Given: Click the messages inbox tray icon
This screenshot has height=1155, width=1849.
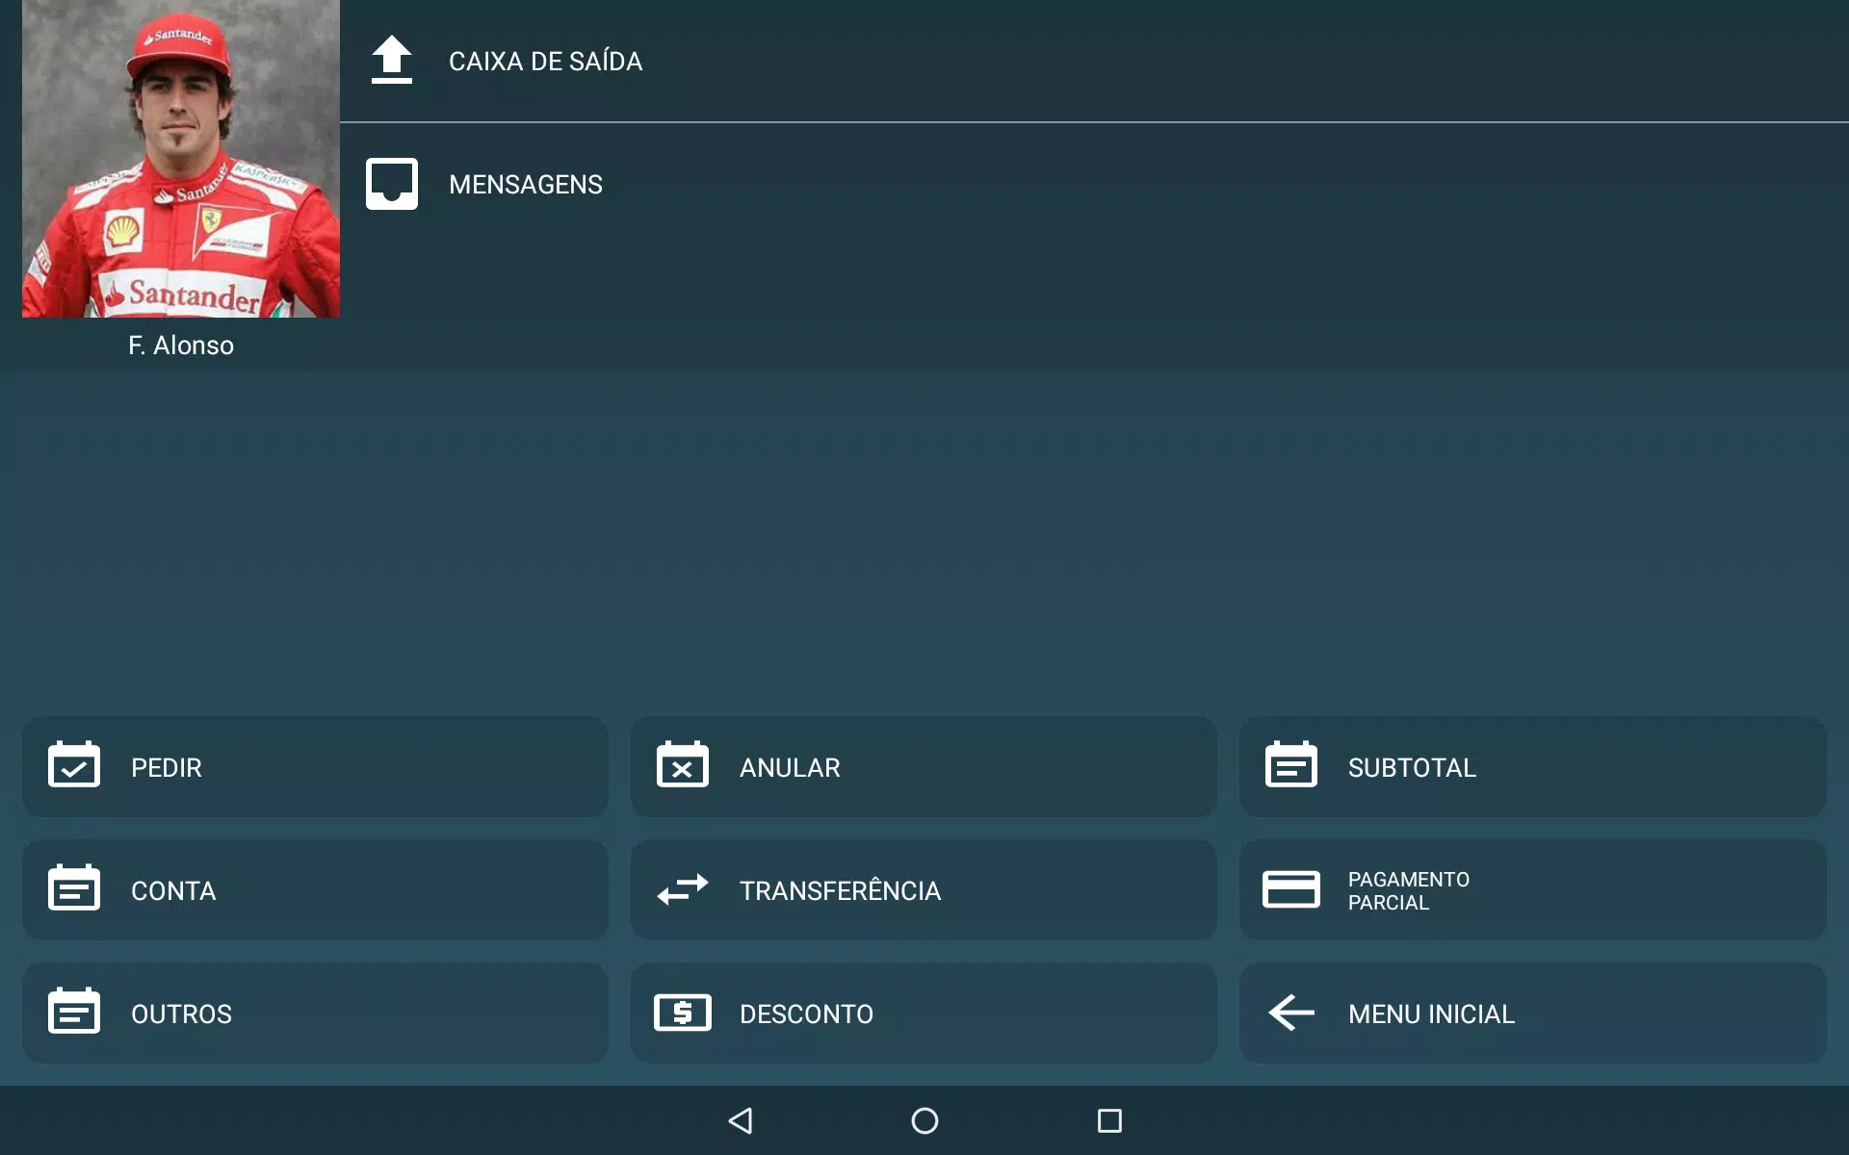Looking at the screenshot, I should point(392,184).
